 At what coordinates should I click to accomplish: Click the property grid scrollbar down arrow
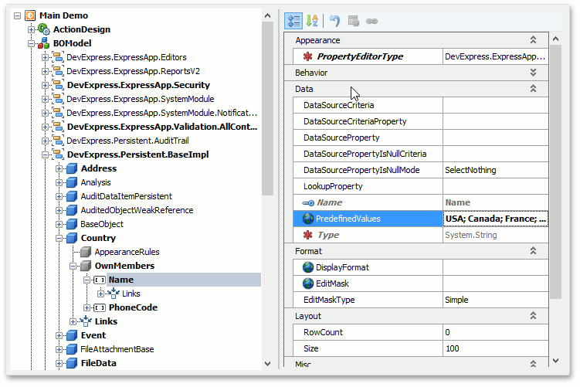[555, 361]
